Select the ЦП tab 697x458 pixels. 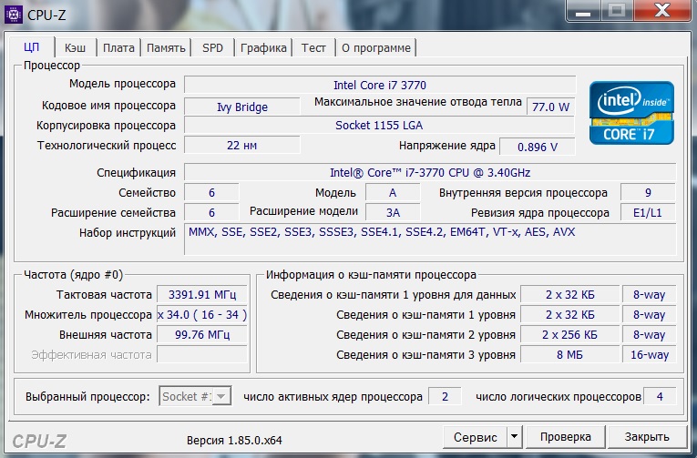tap(32, 46)
